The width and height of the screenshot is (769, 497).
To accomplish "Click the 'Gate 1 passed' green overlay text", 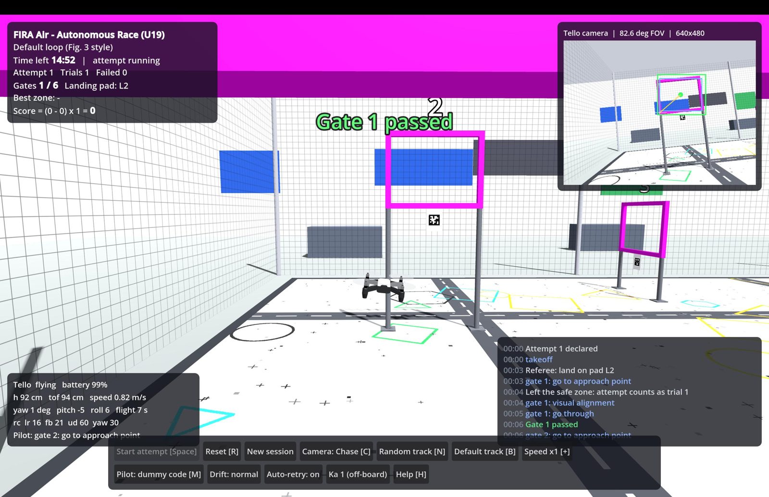I will (x=384, y=122).
